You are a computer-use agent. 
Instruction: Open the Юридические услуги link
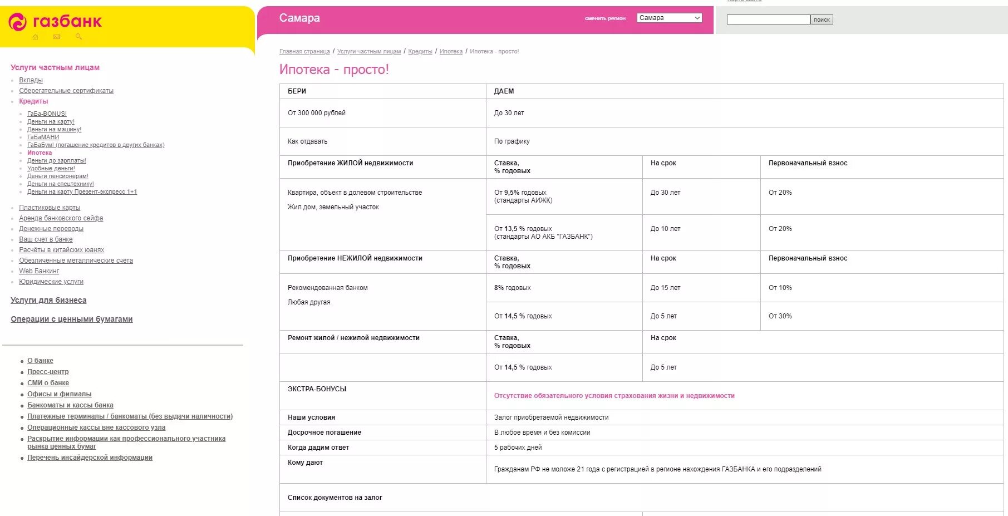[x=51, y=282]
